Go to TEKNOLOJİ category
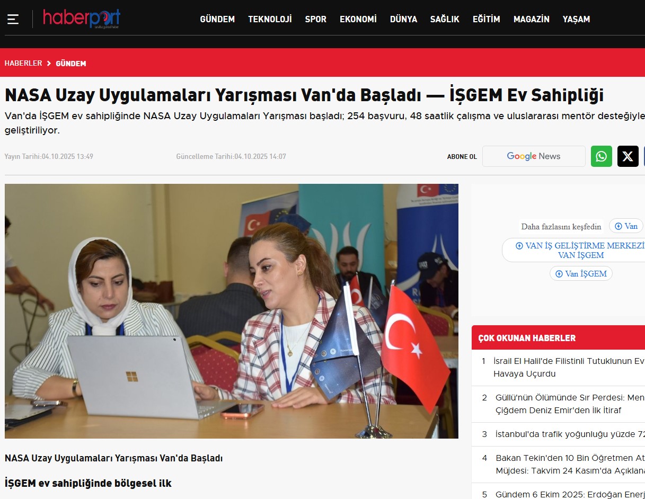 click(270, 19)
